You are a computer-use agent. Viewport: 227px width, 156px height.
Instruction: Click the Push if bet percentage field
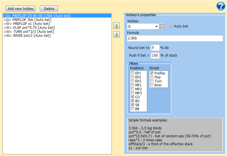pyautogui.click(x=155, y=55)
